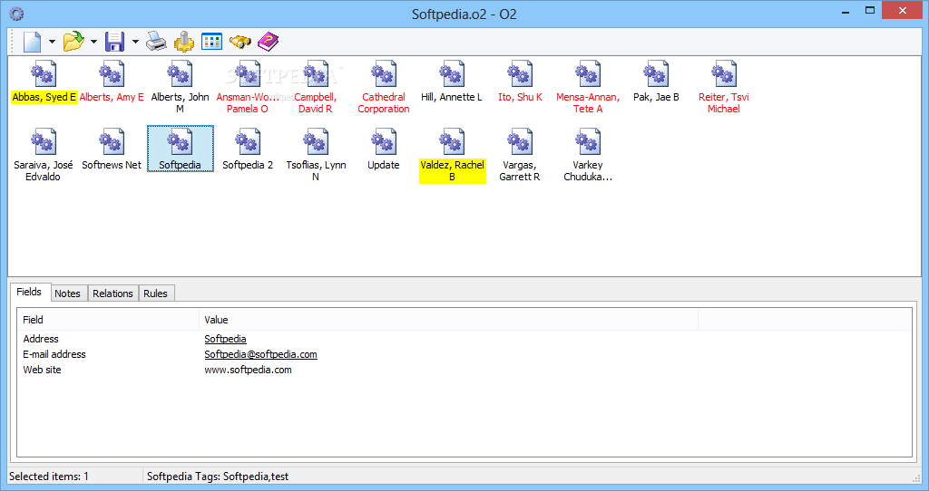
Task: Click the grid view toolbar icon
Action: pyautogui.click(x=211, y=42)
